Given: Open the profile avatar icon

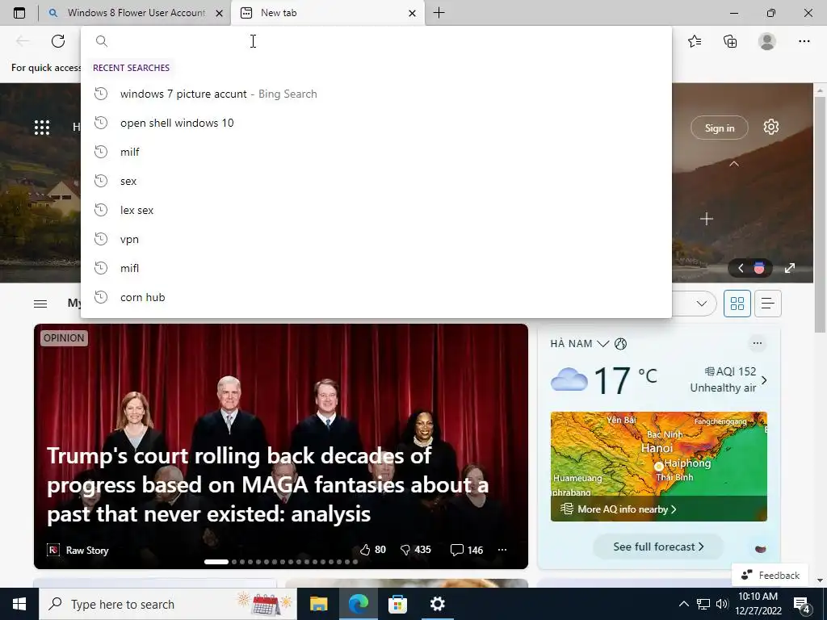Looking at the screenshot, I should tap(767, 41).
